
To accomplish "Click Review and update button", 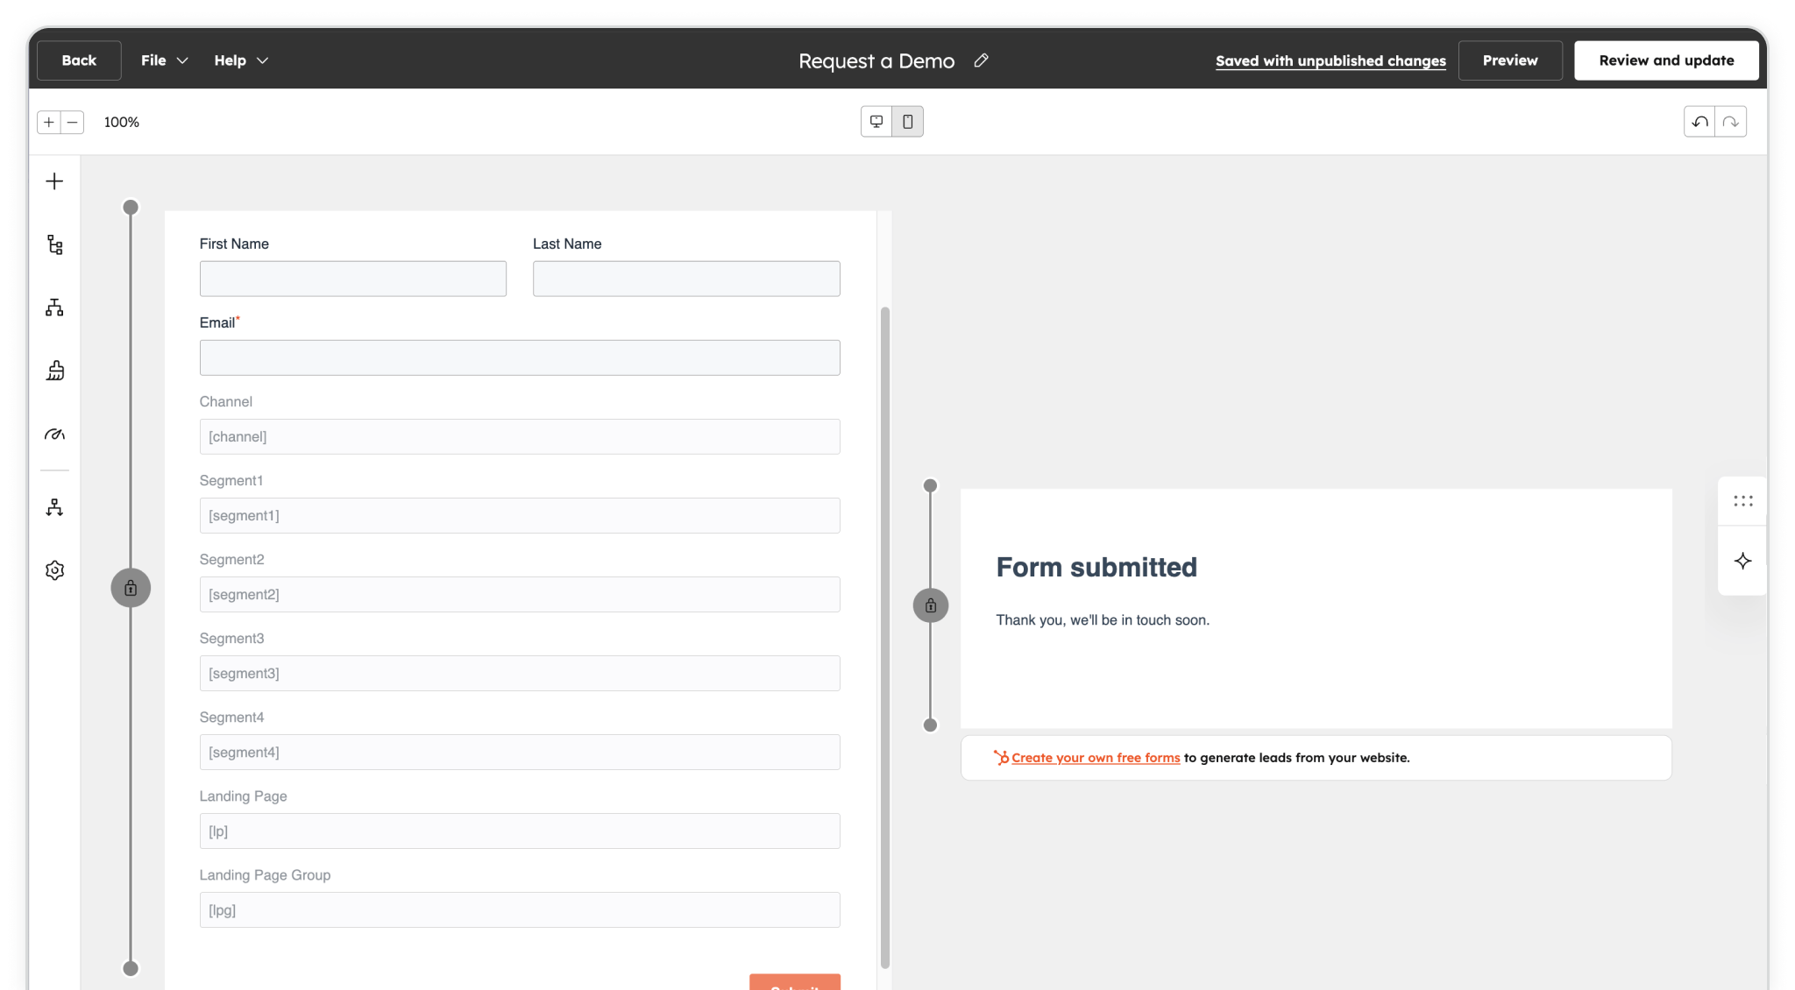I will tap(1665, 60).
